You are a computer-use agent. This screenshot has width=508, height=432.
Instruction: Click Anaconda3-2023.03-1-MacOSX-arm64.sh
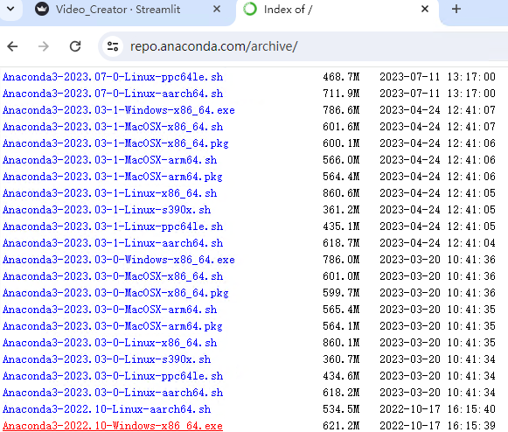(110, 160)
